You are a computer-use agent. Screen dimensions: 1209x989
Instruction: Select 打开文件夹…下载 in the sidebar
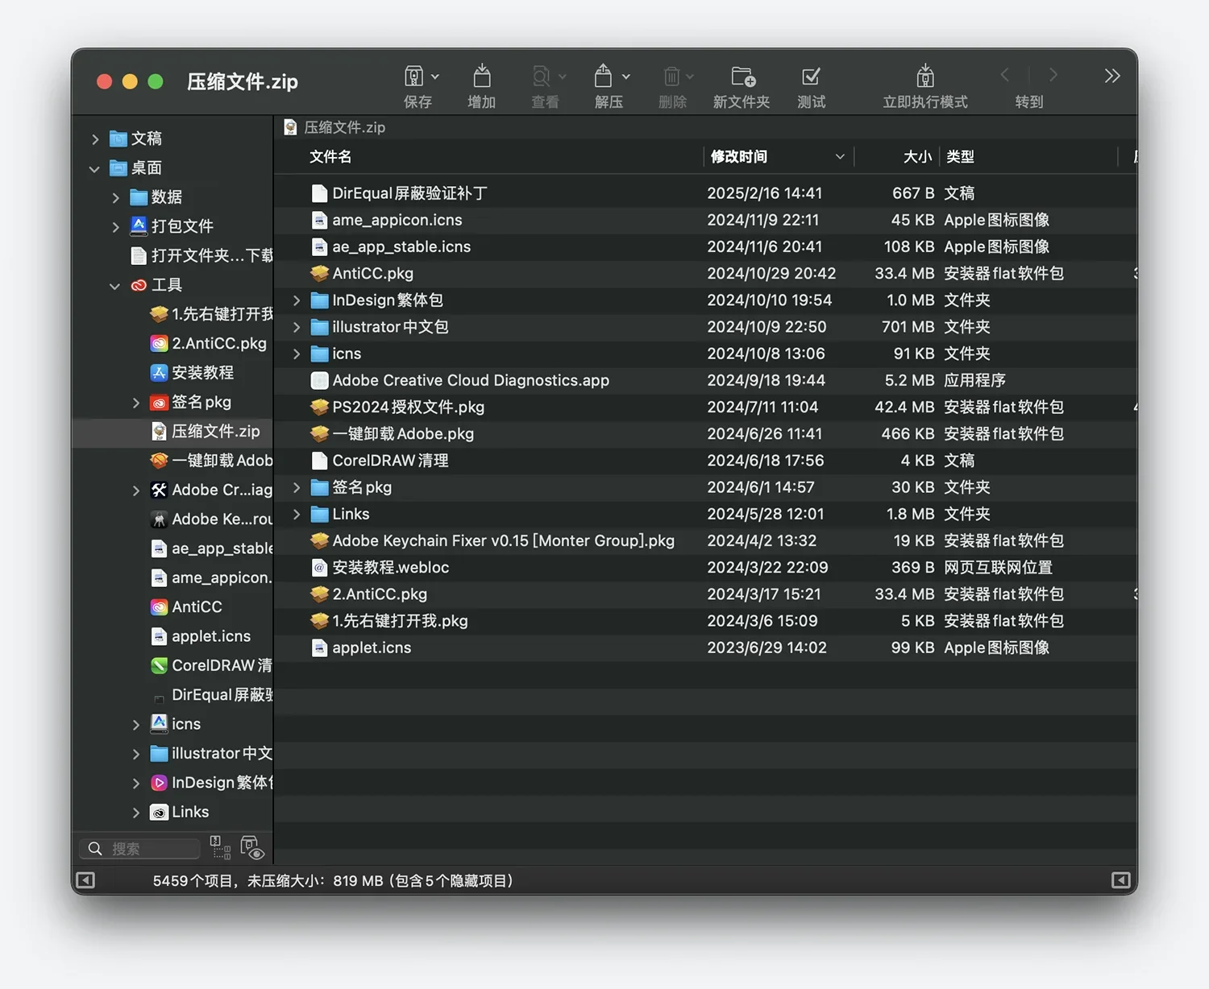pos(173,256)
